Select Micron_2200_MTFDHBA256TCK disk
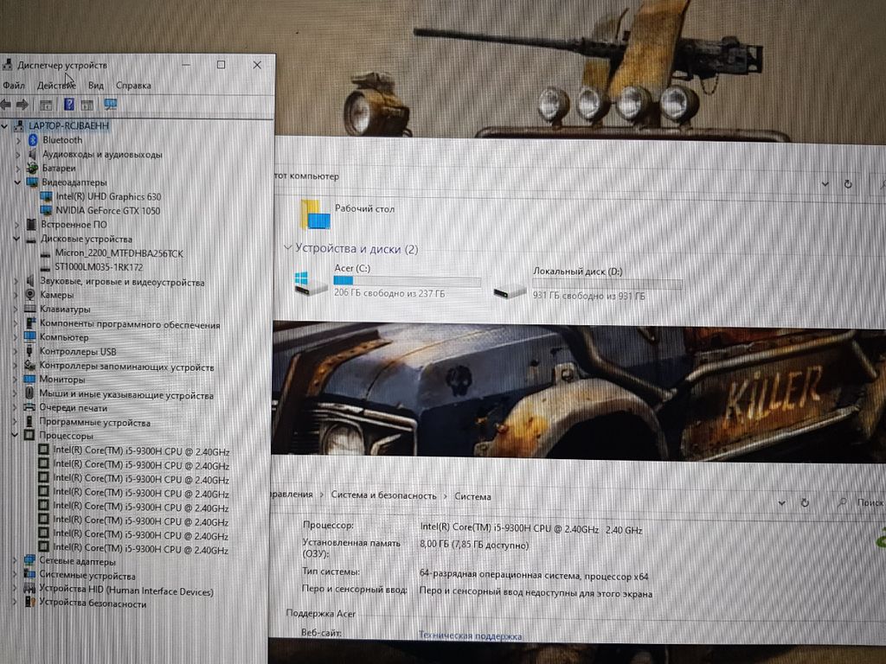This screenshot has width=886, height=664. coord(119,253)
